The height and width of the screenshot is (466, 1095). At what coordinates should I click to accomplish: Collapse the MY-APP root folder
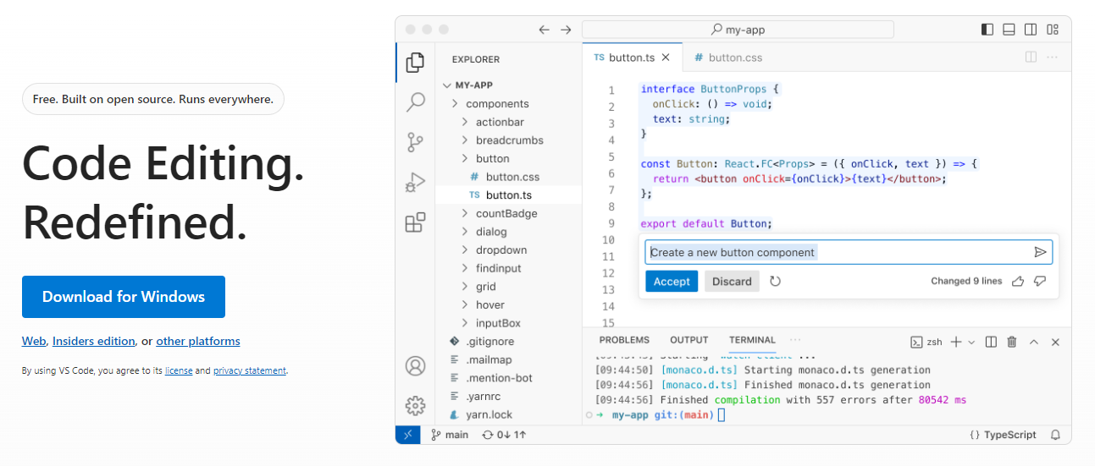[x=448, y=85]
